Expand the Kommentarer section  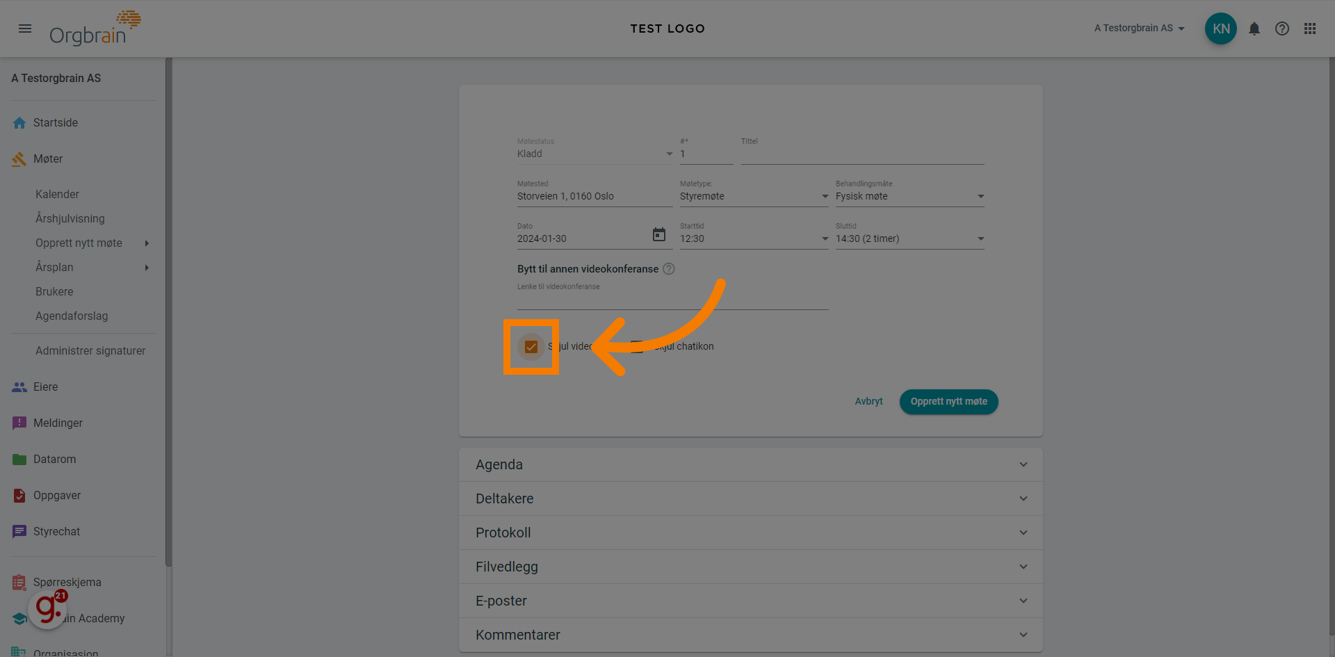point(751,635)
